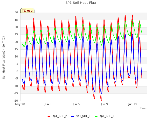
Task: Click the -5 y-axis tick label
Action: point(16,79)
